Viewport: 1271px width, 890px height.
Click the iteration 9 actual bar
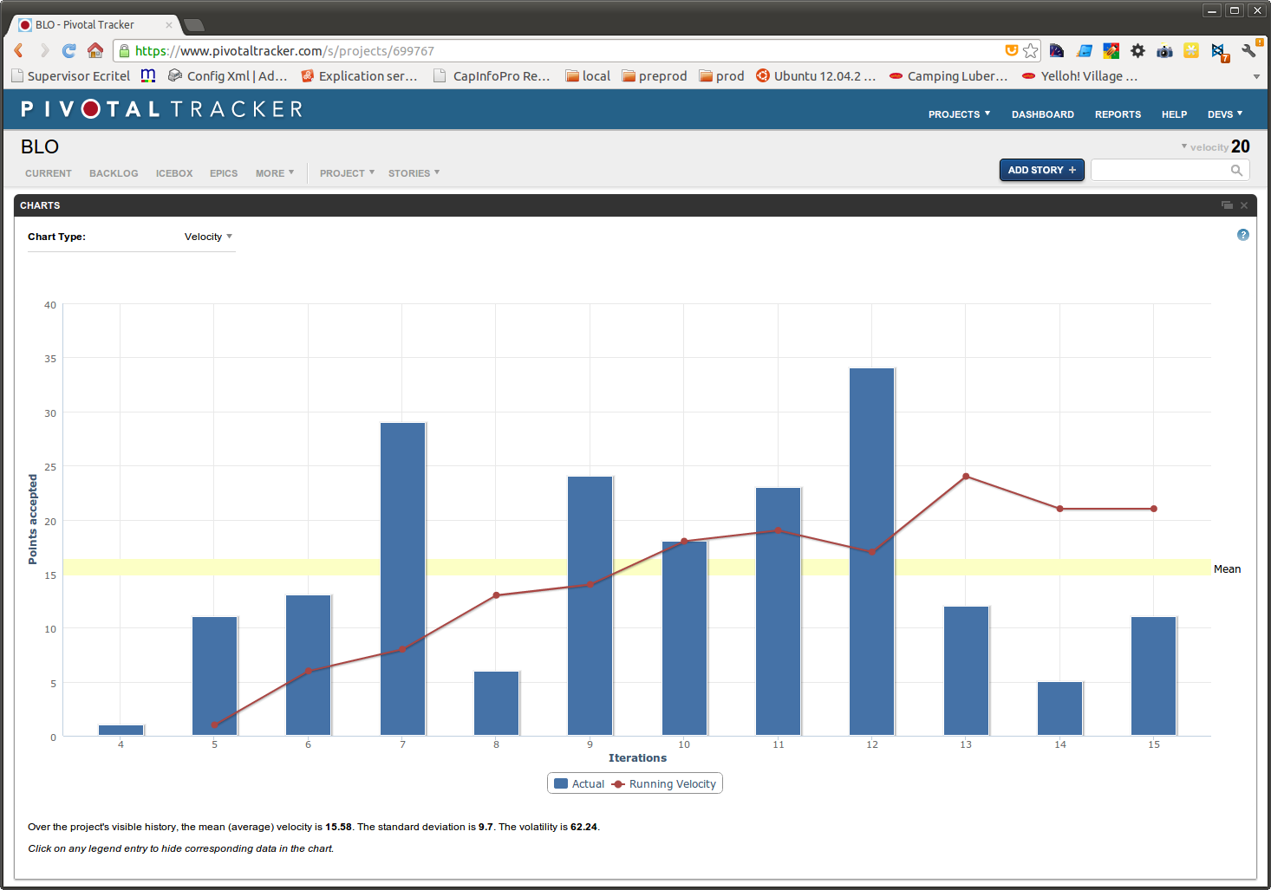click(590, 606)
